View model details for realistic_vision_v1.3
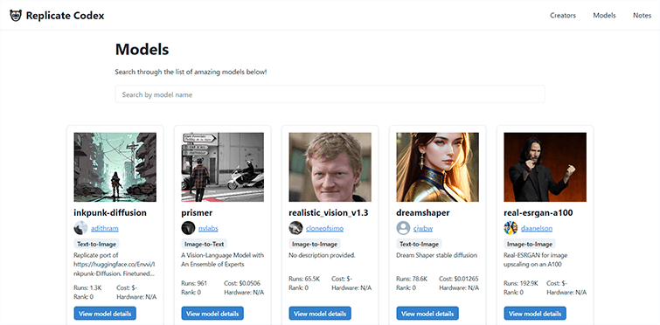 pos(320,314)
